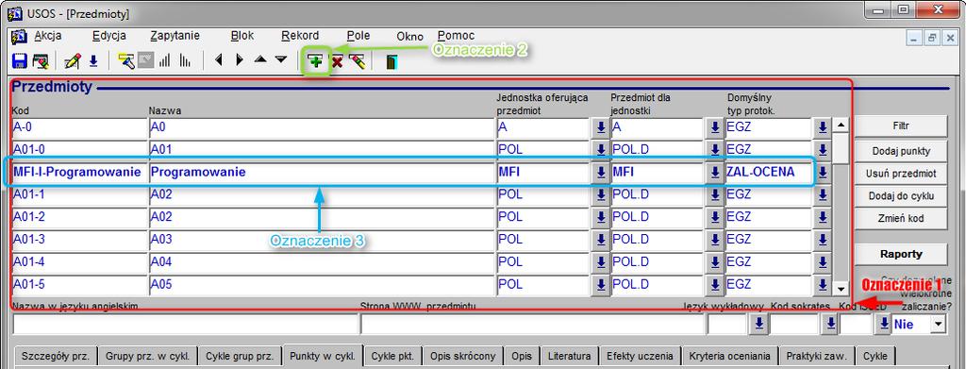Open the Pomoc menu

[x=456, y=36]
